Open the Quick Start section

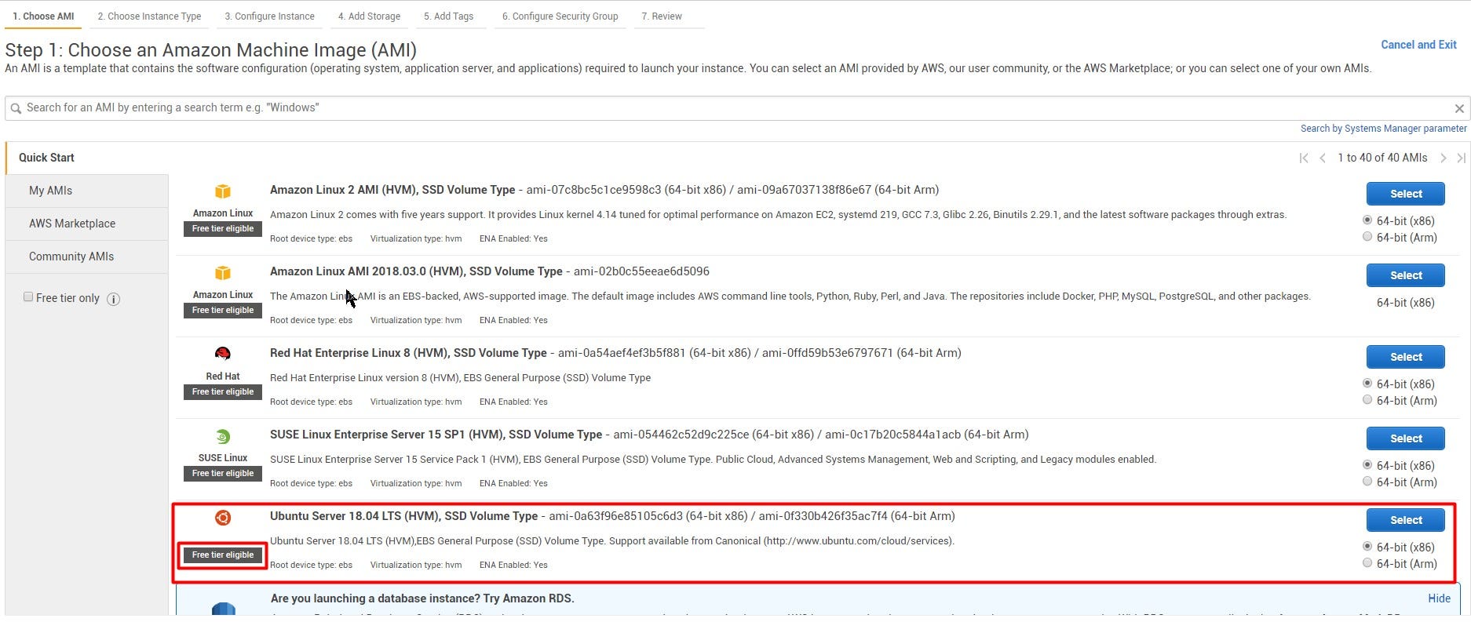(46, 158)
